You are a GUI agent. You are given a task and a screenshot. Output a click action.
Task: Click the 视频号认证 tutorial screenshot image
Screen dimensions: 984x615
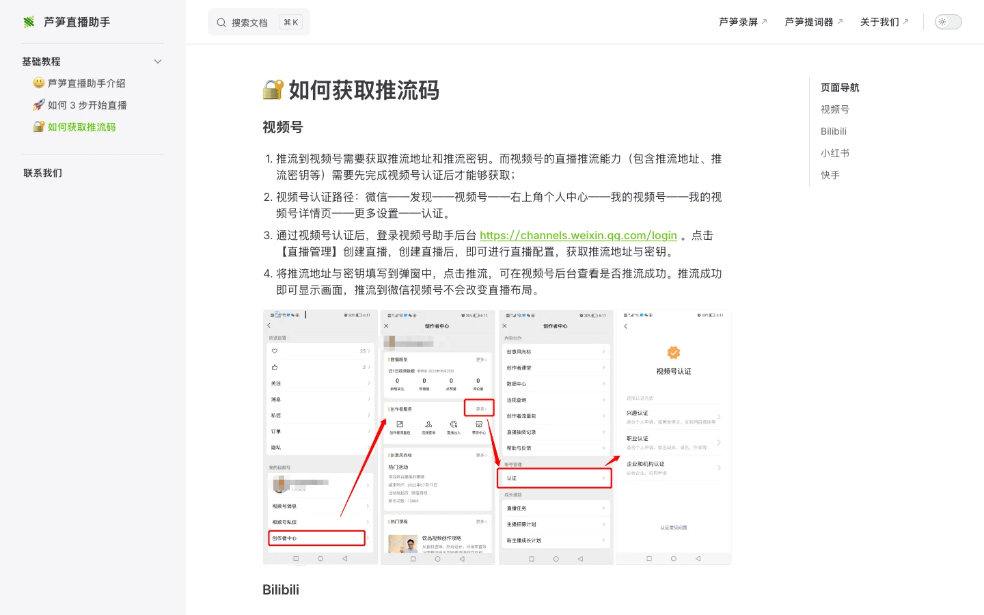[x=497, y=437]
